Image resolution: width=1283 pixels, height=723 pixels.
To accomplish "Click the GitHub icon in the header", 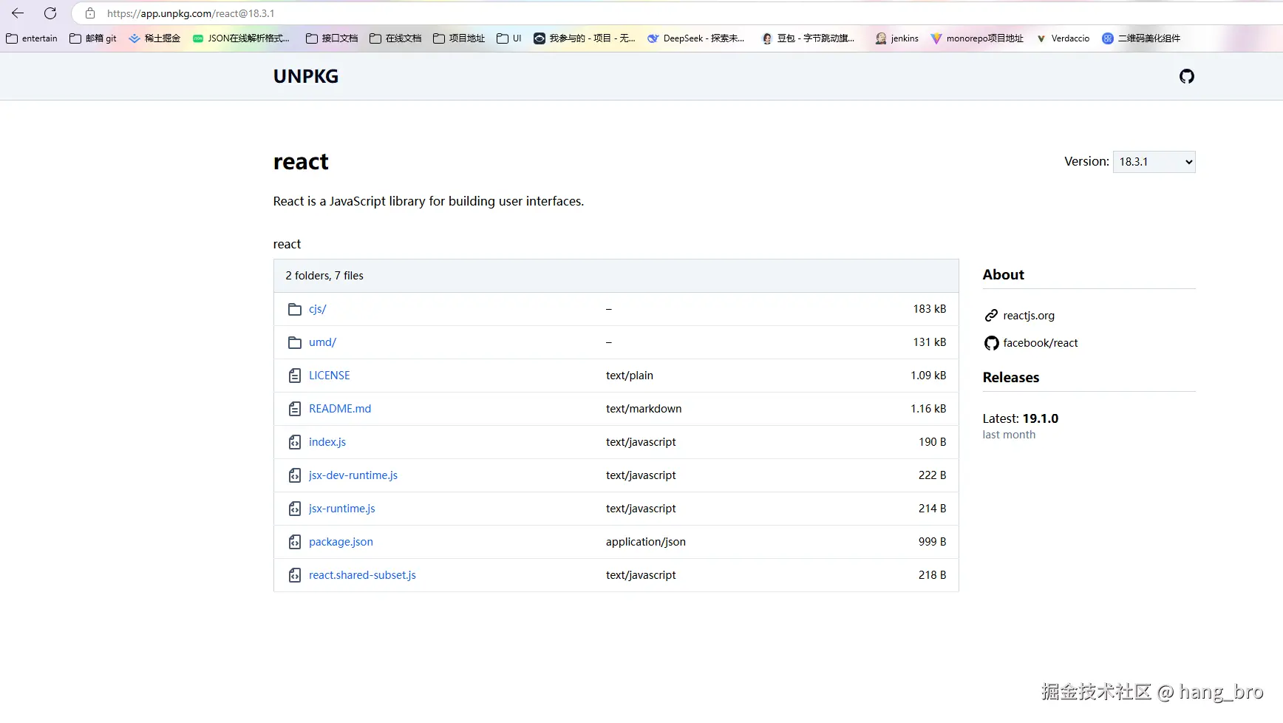I will [1186, 76].
